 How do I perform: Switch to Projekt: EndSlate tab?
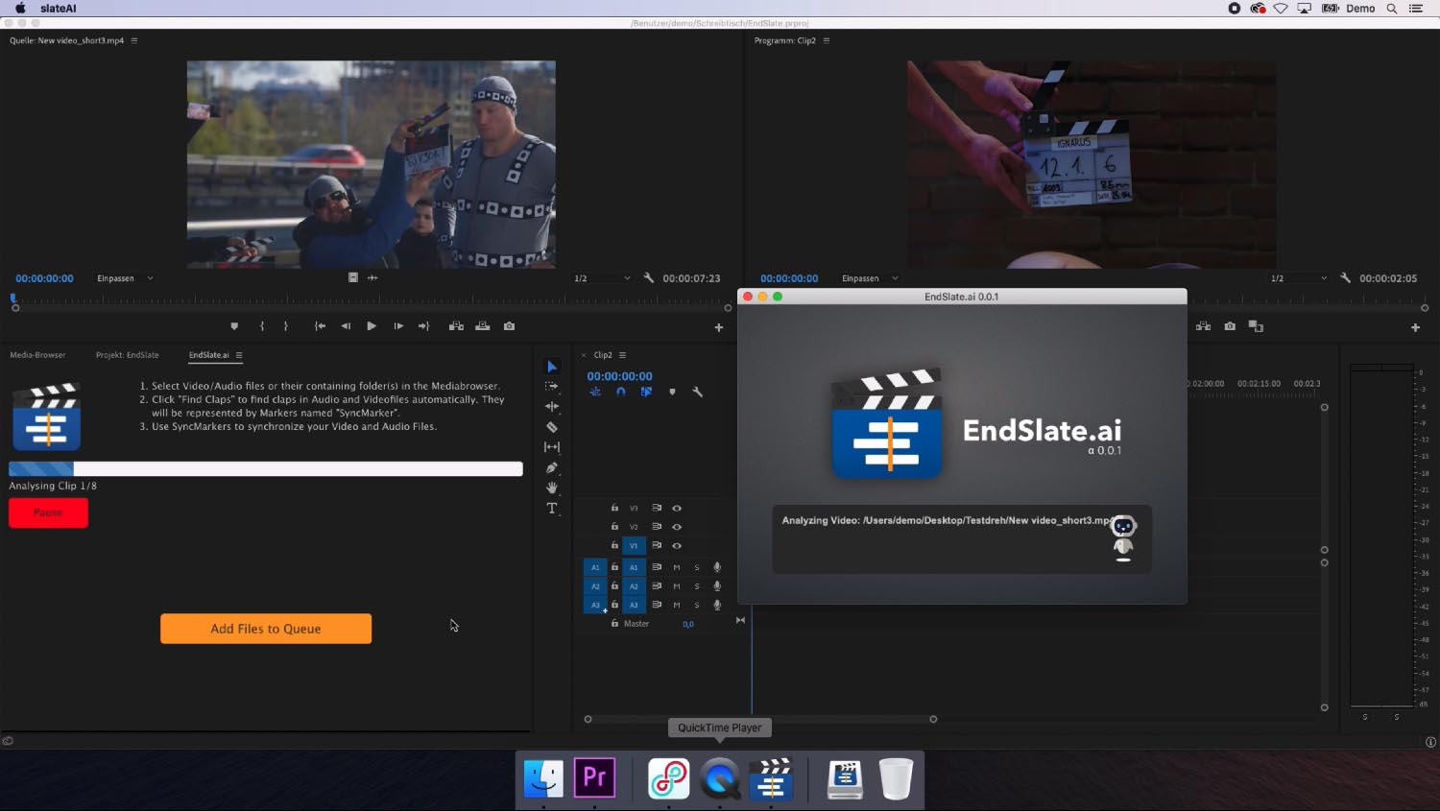tap(128, 355)
